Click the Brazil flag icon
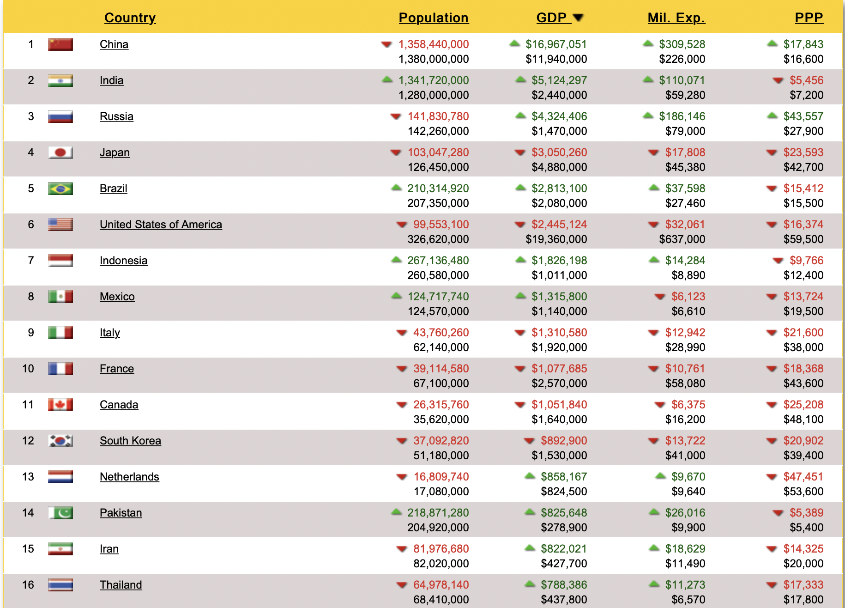This screenshot has height=608, width=845. [60, 188]
